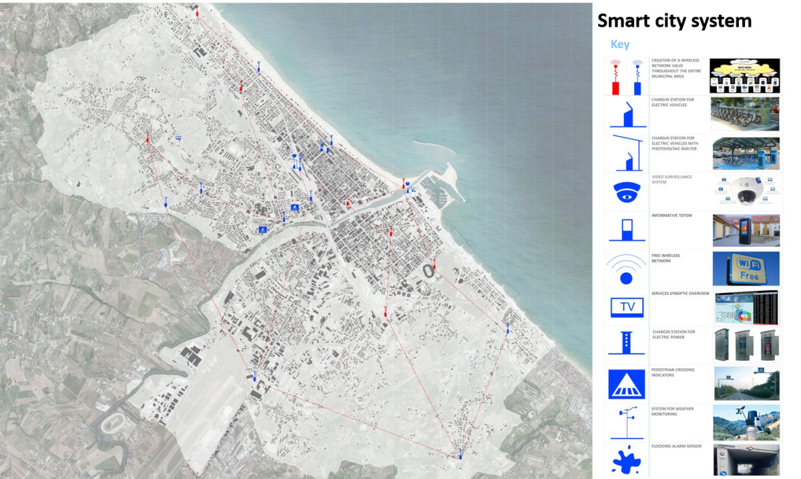Select the informative totem icon
This screenshot has width=801, height=479.
pyautogui.click(x=626, y=230)
